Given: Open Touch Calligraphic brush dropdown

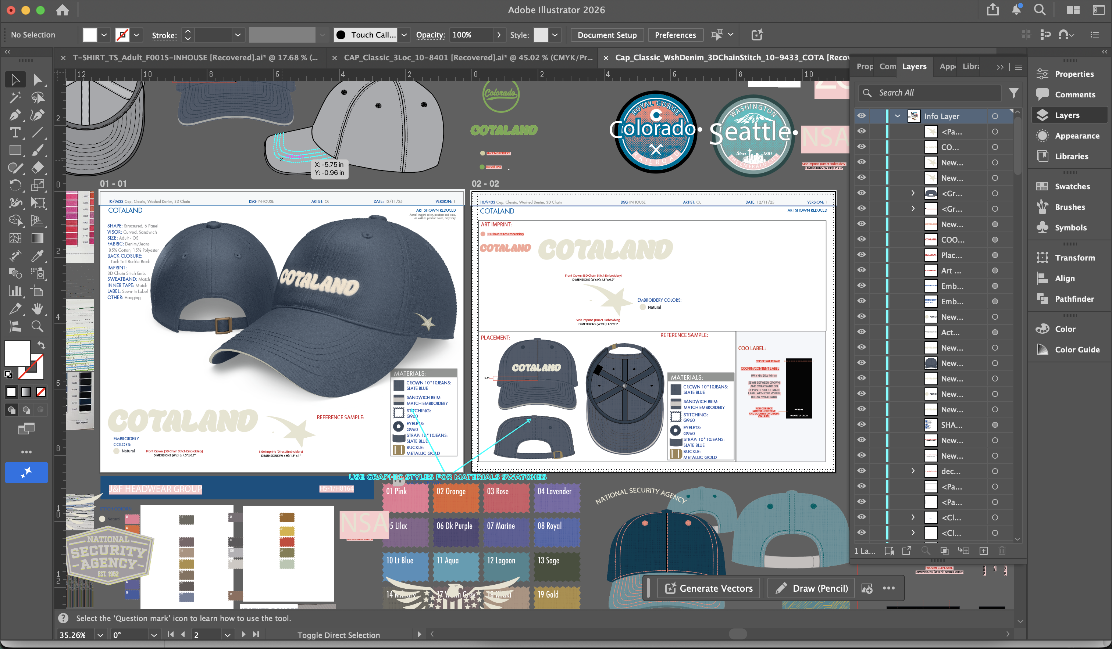Looking at the screenshot, I should tap(404, 35).
